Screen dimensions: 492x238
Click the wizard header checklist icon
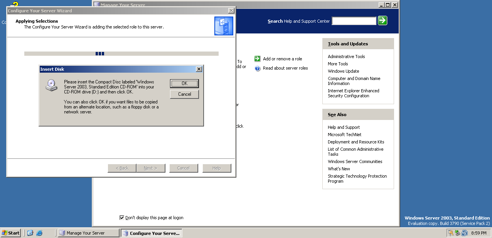point(224,26)
